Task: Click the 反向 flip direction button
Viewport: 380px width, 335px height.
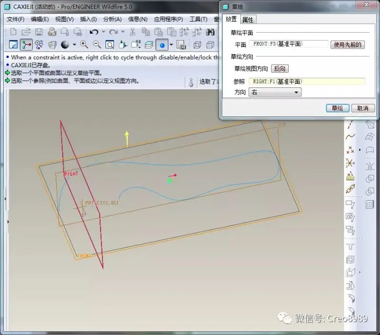Action: [280, 68]
